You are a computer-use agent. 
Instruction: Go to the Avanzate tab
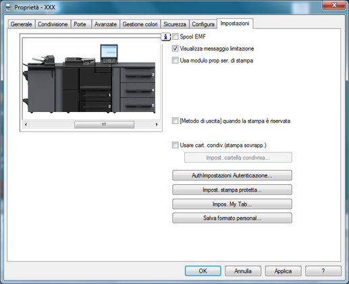pyautogui.click(x=105, y=24)
